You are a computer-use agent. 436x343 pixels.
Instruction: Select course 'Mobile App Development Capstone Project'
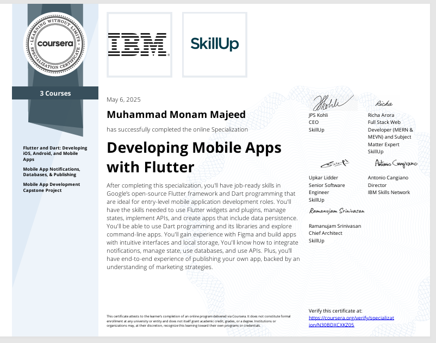click(x=52, y=188)
